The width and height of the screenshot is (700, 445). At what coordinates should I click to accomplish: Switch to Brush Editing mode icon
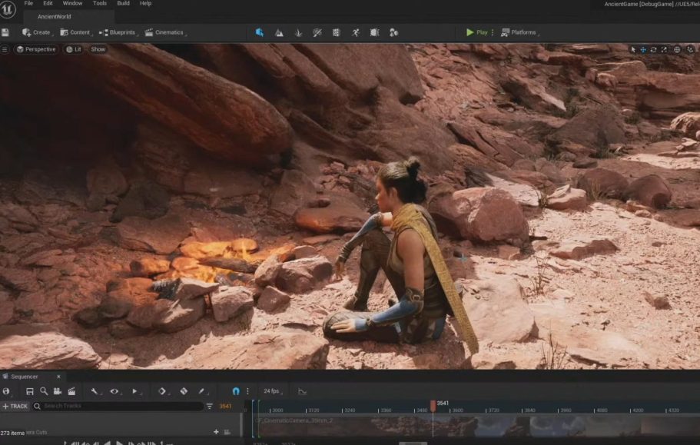click(x=393, y=32)
